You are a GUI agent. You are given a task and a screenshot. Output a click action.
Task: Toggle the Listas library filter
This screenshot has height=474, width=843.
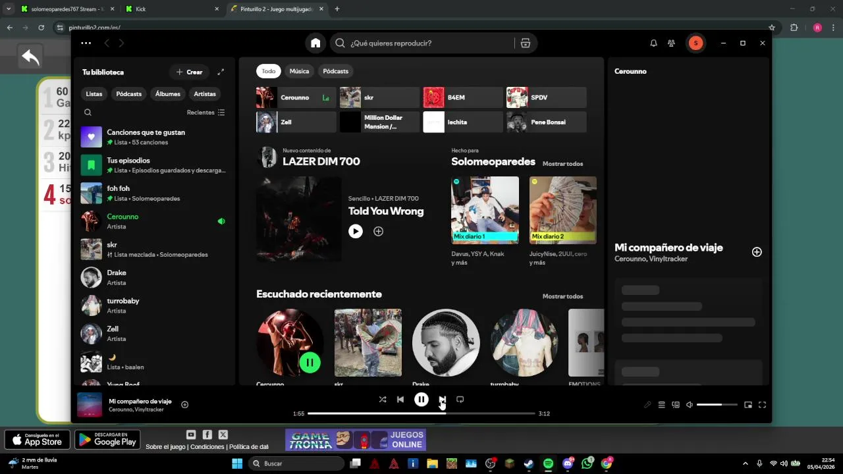(94, 94)
